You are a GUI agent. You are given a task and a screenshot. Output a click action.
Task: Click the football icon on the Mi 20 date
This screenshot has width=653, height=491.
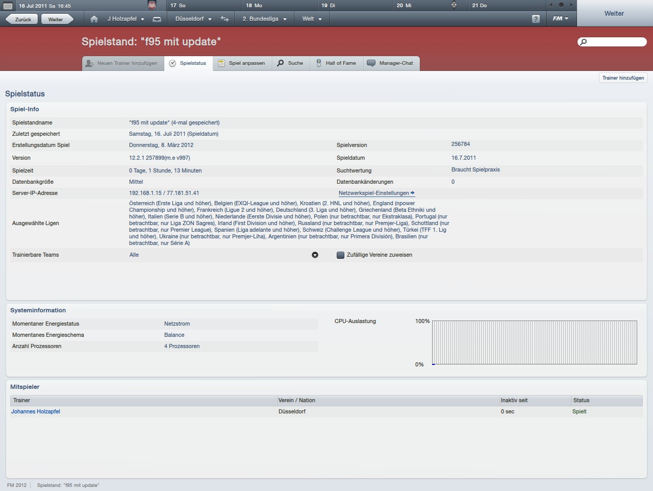454,5
